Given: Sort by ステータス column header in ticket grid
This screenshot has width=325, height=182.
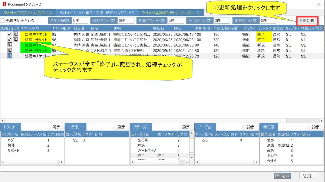Looking at the screenshot, I should pyautogui.click(x=264, y=28).
